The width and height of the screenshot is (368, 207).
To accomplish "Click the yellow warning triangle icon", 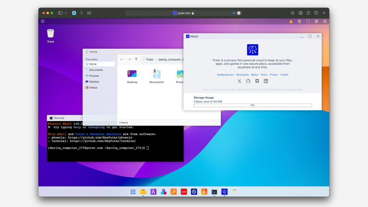I will [291, 21].
